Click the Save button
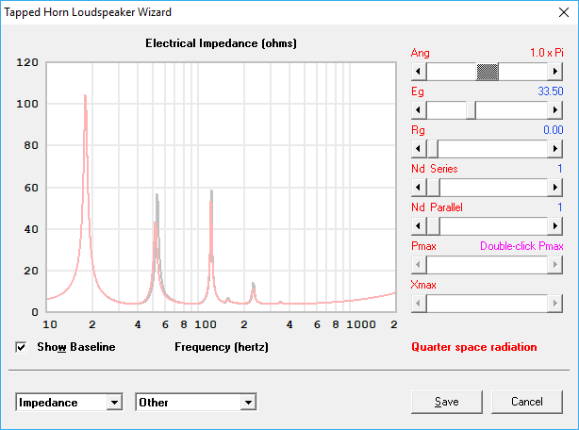The width and height of the screenshot is (579, 430). click(x=447, y=402)
